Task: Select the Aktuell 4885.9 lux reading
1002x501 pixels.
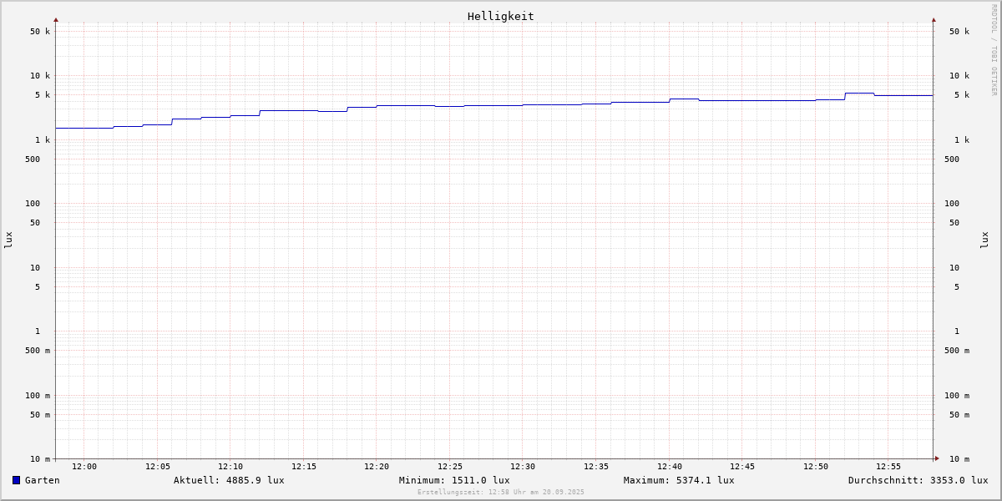Action: click(229, 480)
